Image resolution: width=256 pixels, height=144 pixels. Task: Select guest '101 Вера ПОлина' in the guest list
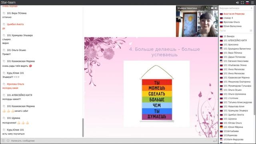point(233,53)
